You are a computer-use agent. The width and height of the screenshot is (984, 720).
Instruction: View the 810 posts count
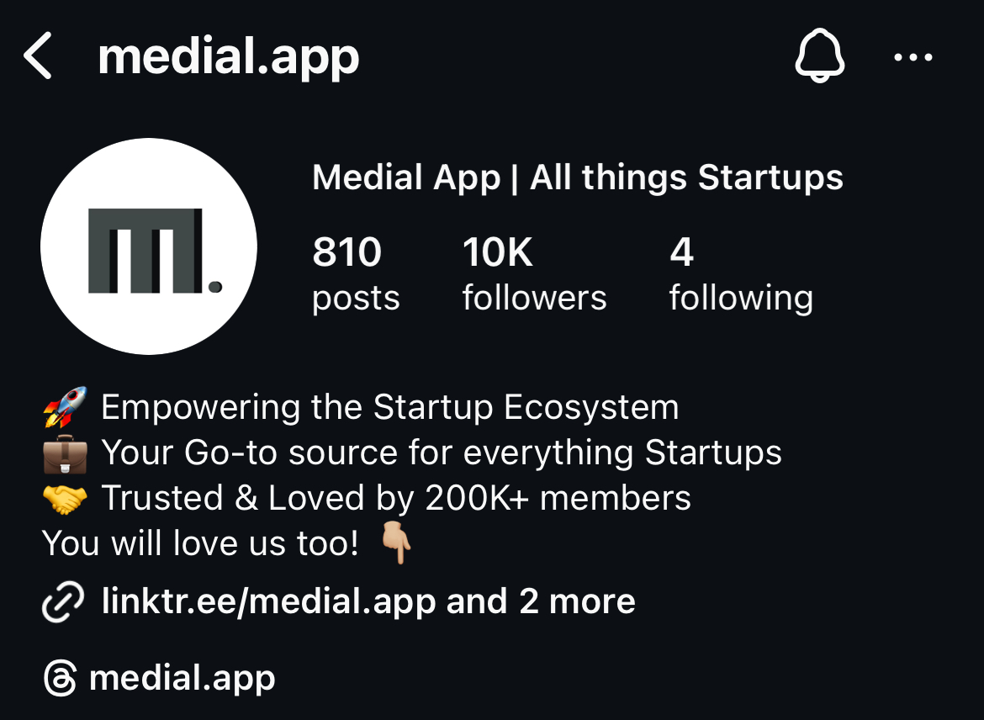[355, 274]
